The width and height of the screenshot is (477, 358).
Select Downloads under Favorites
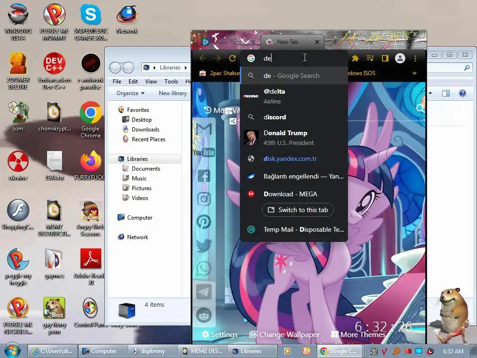(145, 130)
